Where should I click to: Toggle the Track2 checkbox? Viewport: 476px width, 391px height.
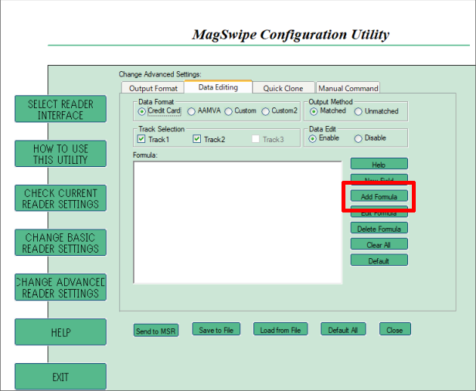click(x=197, y=139)
